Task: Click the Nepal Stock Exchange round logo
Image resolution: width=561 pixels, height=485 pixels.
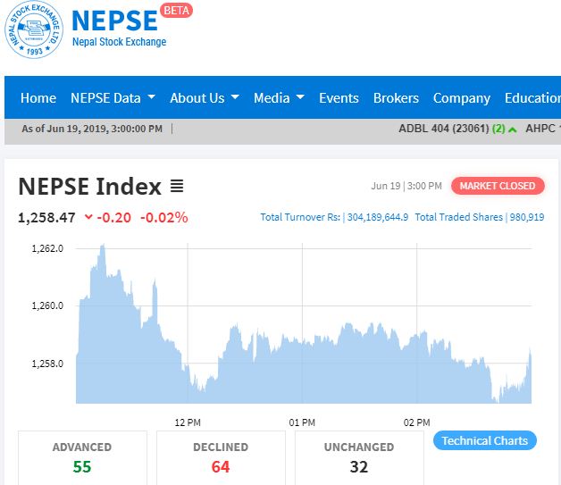Action: (34, 30)
